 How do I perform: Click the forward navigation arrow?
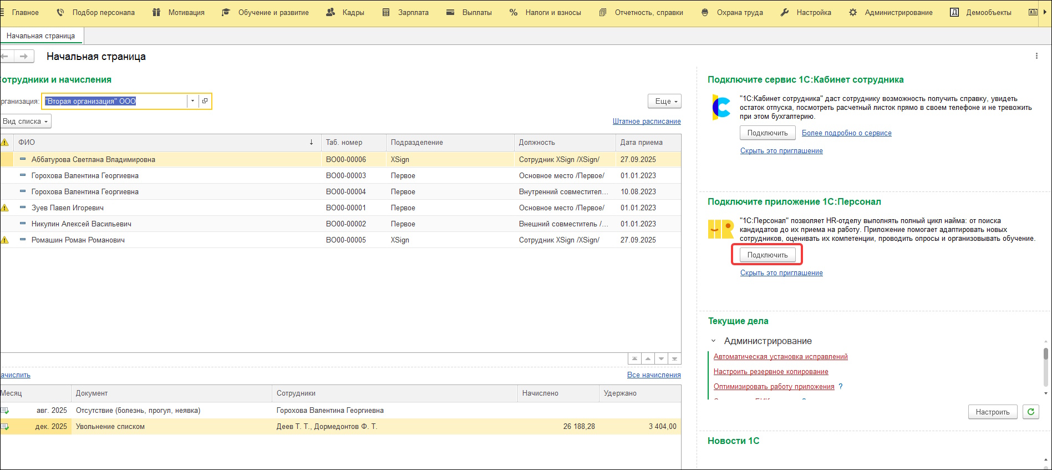pos(24,56)
